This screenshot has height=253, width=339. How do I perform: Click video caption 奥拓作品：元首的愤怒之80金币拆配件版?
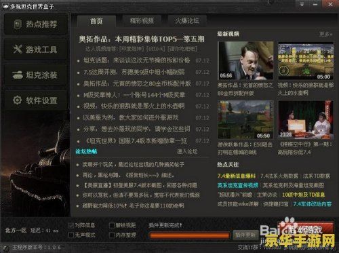click(245, 89)
